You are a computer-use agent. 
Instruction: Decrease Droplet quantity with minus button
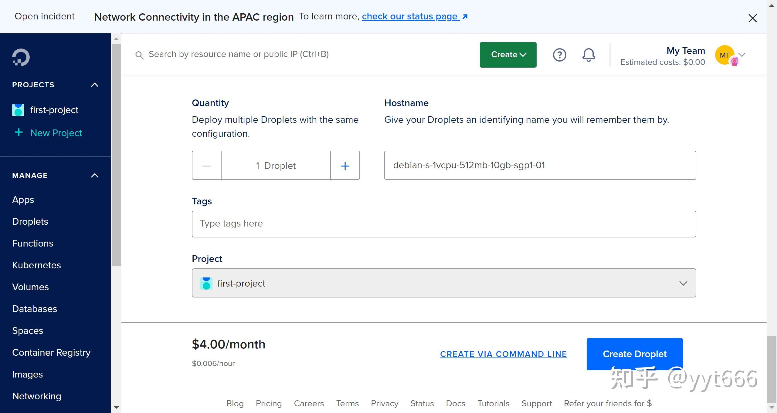tap(207, 166)
